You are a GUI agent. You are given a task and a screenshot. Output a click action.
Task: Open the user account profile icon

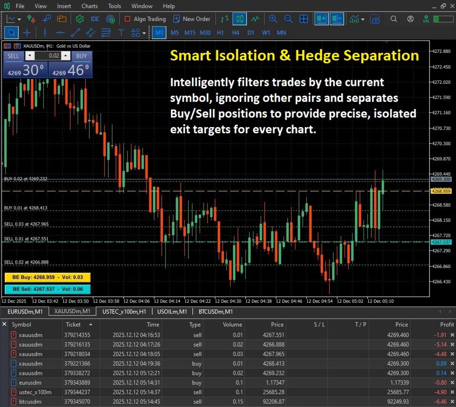tap(410, 19)
